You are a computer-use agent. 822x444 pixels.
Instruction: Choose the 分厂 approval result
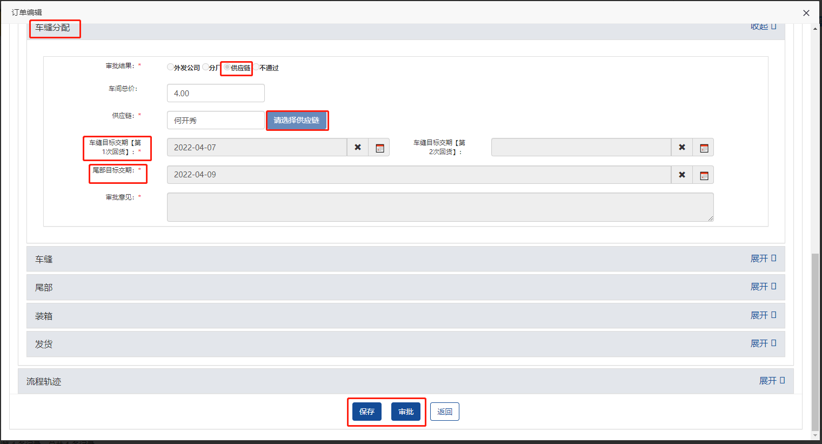click(x=206, y=67)
